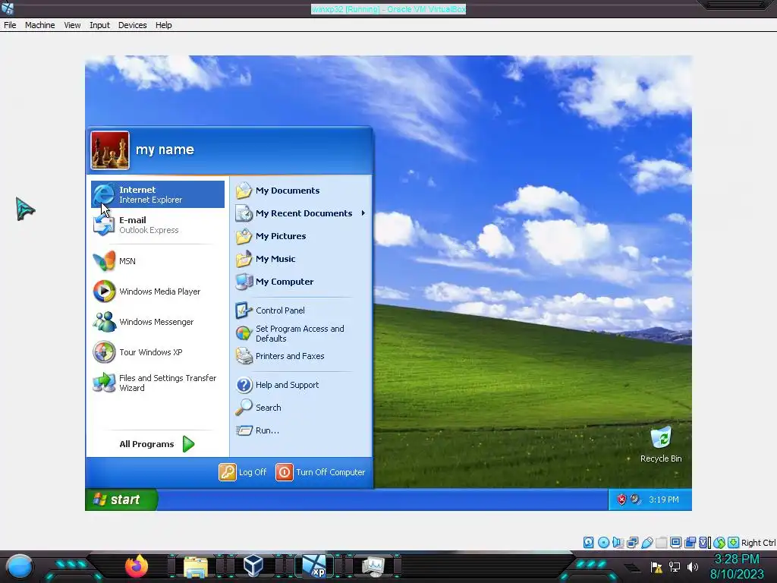Screen dimensions: 777x583
Task: Open VirtualBox Manager from the host taskbar
Action: [253, 566]
